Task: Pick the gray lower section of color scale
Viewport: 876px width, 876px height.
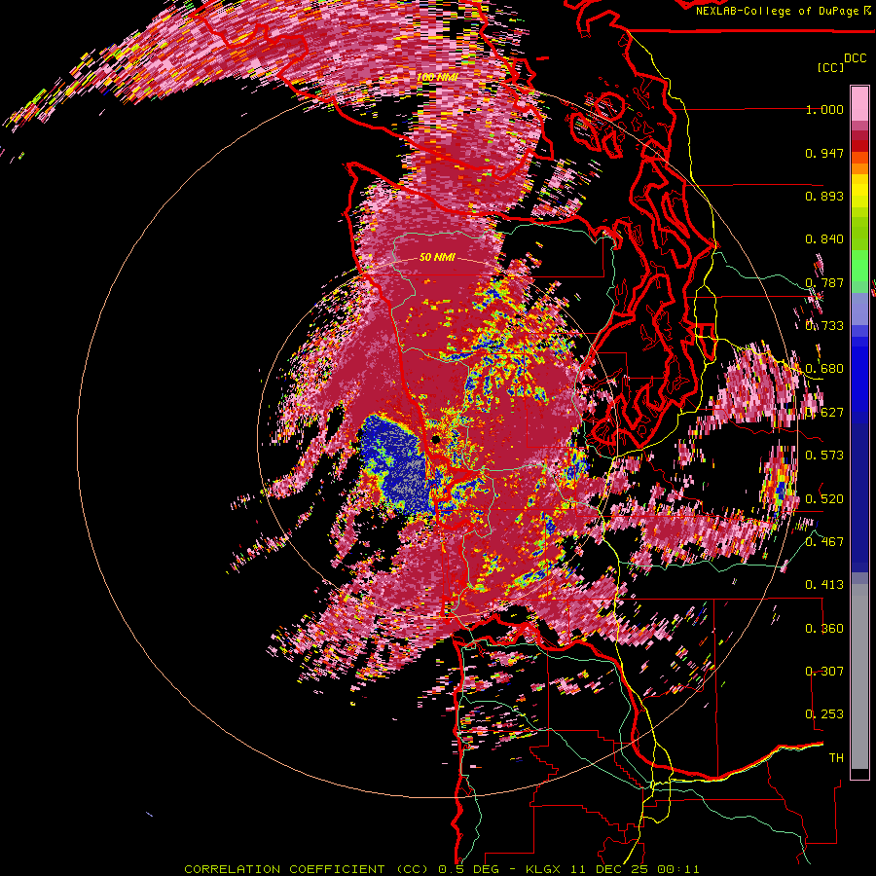Action: point(859,676)
